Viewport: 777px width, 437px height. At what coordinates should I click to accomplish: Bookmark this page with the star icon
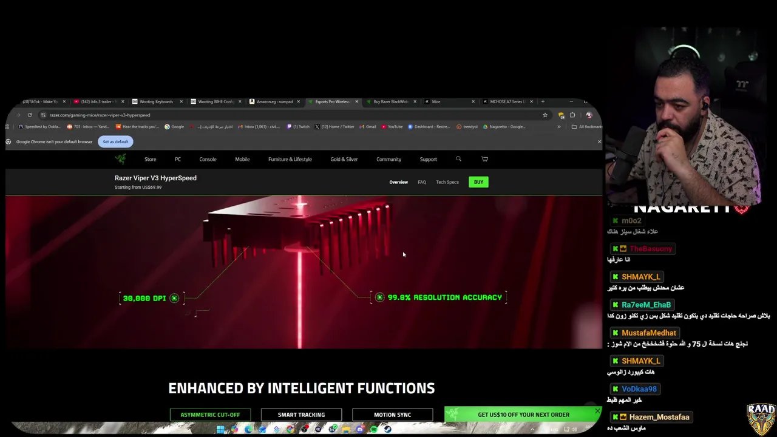point(545,115)
